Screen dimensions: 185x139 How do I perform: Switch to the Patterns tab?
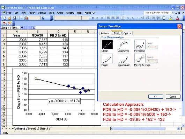[105, 33]
